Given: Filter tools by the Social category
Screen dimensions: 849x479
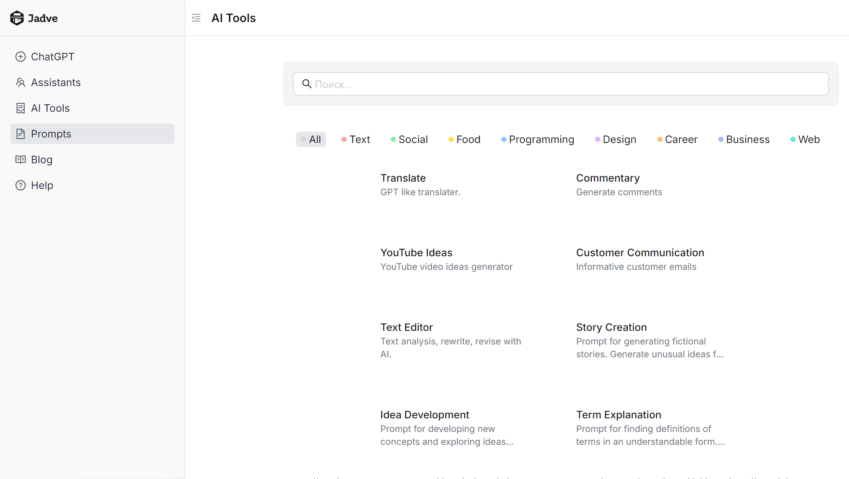Looking at the screenshot, I should (409, 139).
